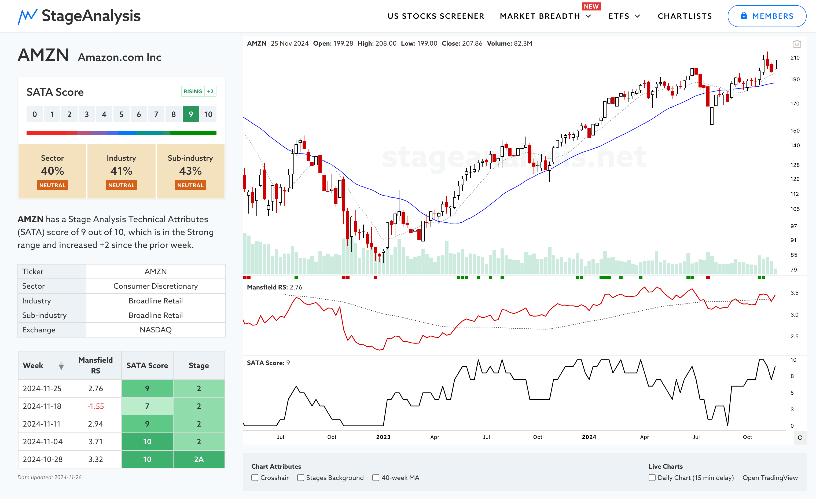
Task: Click the lock icon in Members button
Action: point(744,16)
